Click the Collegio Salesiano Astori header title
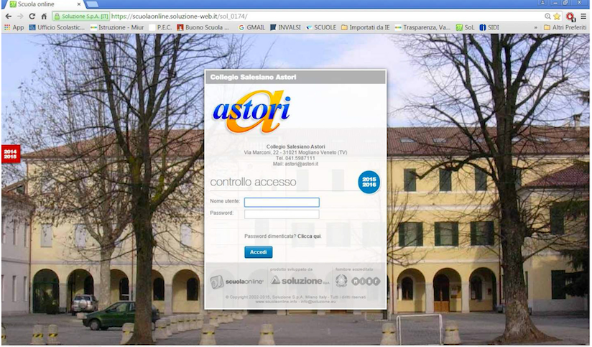Viewport: 592px width, 347px height. (x=254, y=77)
